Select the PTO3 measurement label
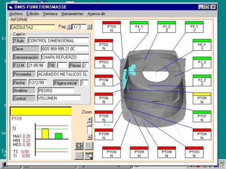This screenshot has width=226, height=169. (x=104, y=63)
